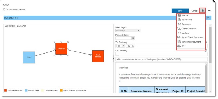Choose Related File from the menu

(x=187, y=20)
